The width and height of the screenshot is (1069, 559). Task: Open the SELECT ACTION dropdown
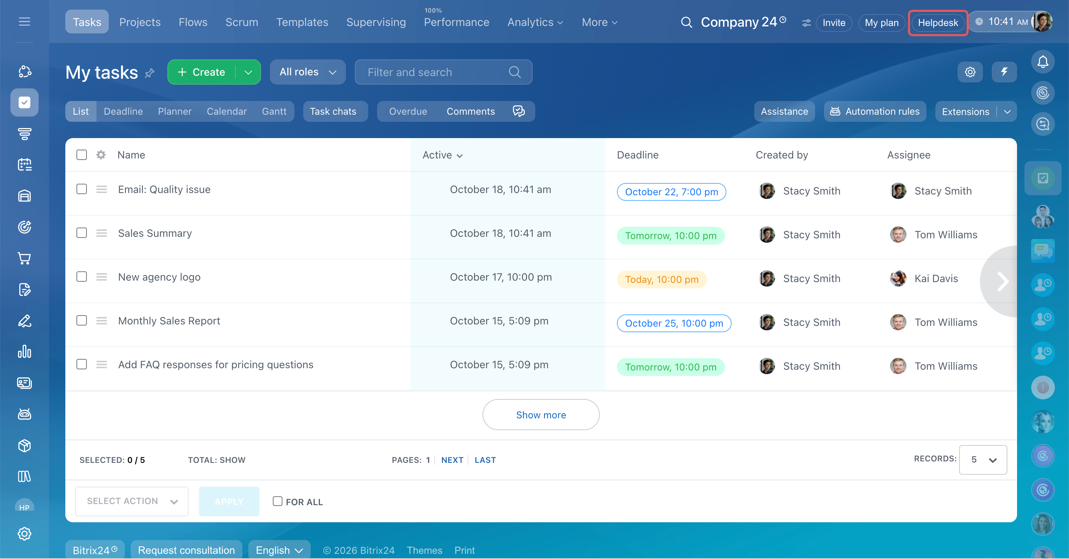(x=131, y=501)
